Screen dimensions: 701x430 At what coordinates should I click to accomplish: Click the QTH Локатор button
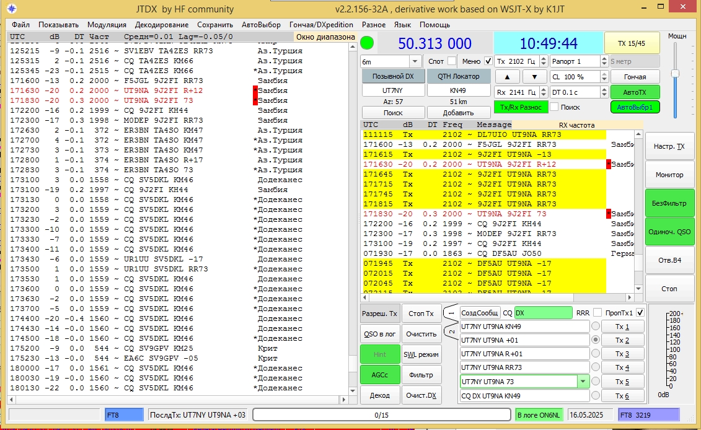click(458, 76)
